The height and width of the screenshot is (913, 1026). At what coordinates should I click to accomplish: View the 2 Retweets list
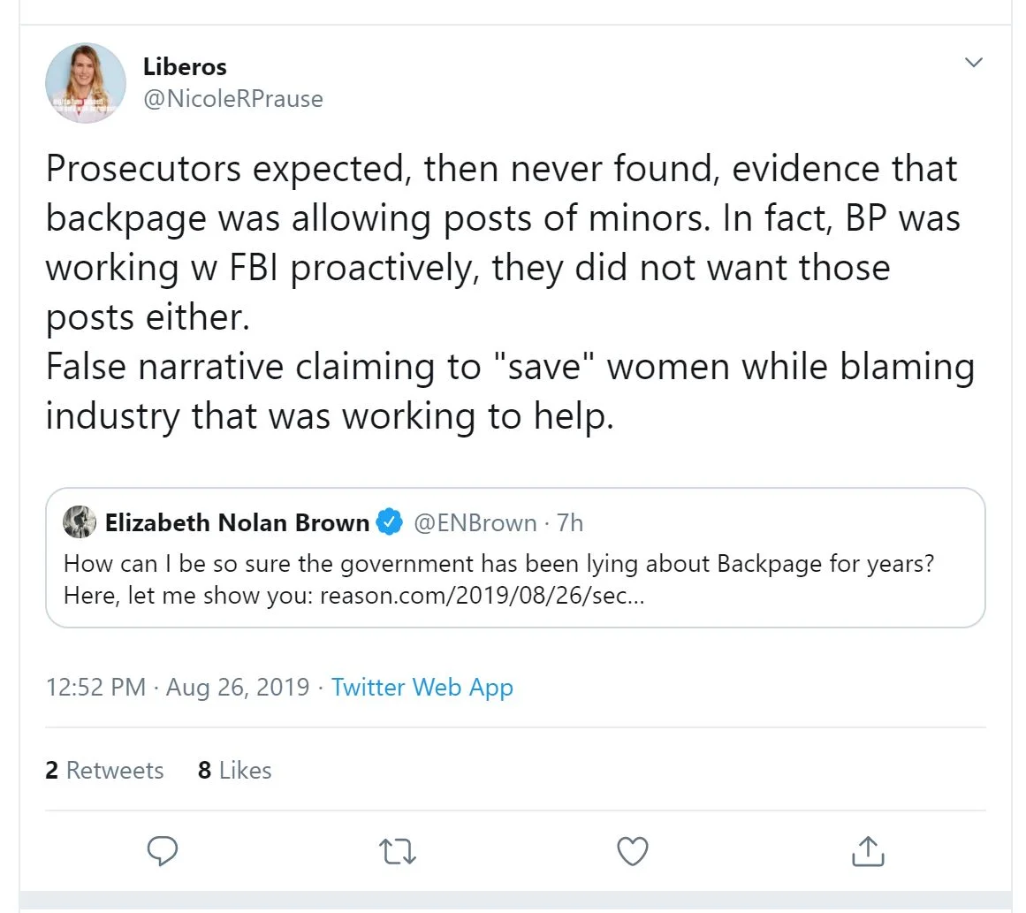coord(104,770)
